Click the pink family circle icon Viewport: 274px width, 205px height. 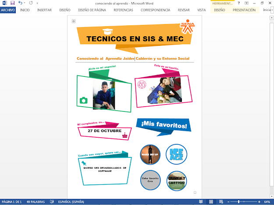point(142,84)
